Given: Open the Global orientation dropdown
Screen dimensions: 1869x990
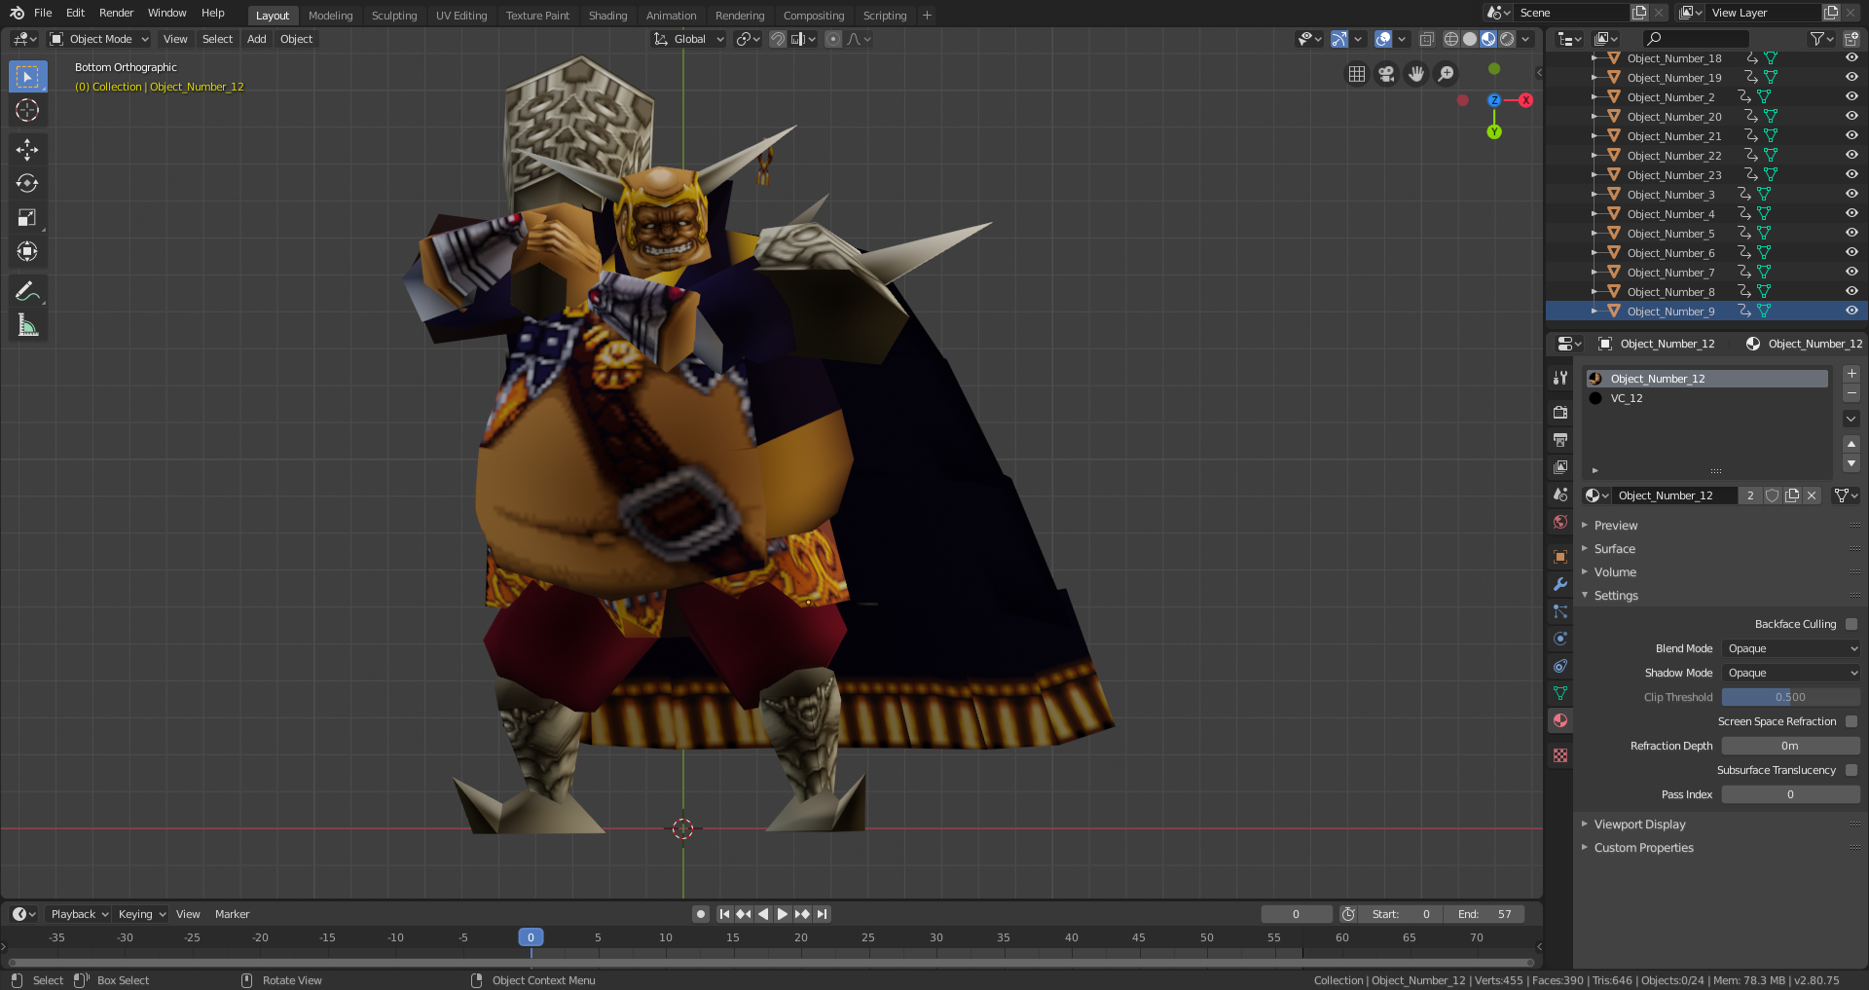Looking at the screenshot, I should click(x=689, y=39).
